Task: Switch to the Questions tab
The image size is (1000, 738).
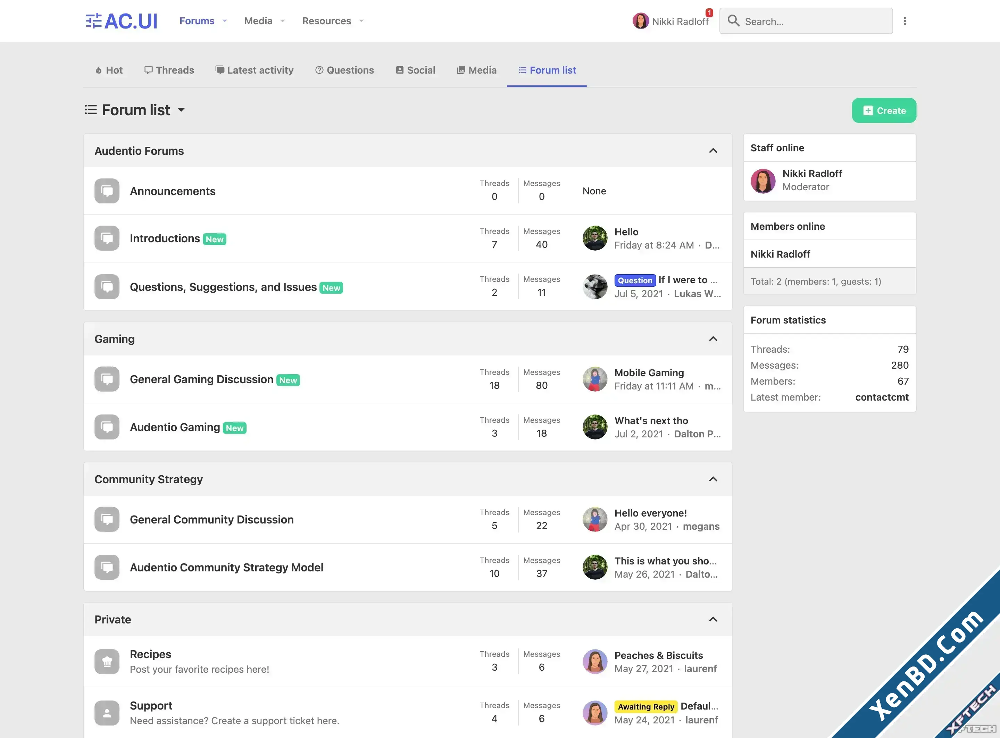Action: point(344,70)
